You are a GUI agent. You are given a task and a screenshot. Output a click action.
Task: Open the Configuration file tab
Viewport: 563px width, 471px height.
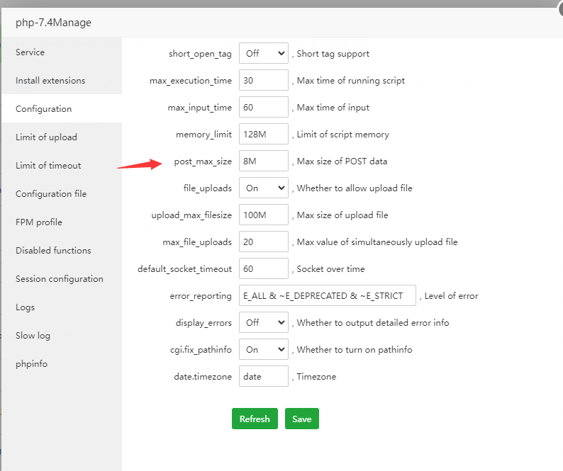[x=51, y=193]
